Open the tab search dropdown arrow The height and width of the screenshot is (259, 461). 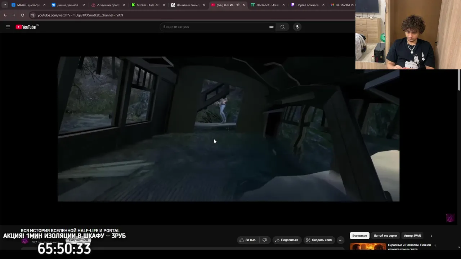pyautogui.click(x=5, y=5)
